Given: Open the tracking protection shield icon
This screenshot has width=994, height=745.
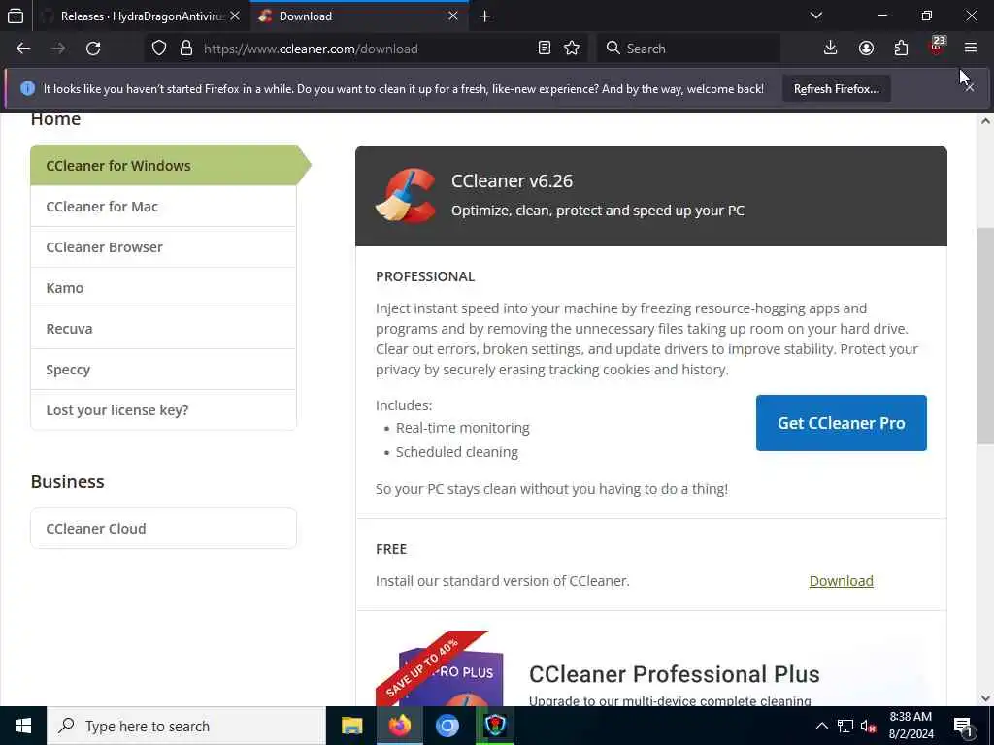Looking at the screenshot, I should [x=159, y=49].
